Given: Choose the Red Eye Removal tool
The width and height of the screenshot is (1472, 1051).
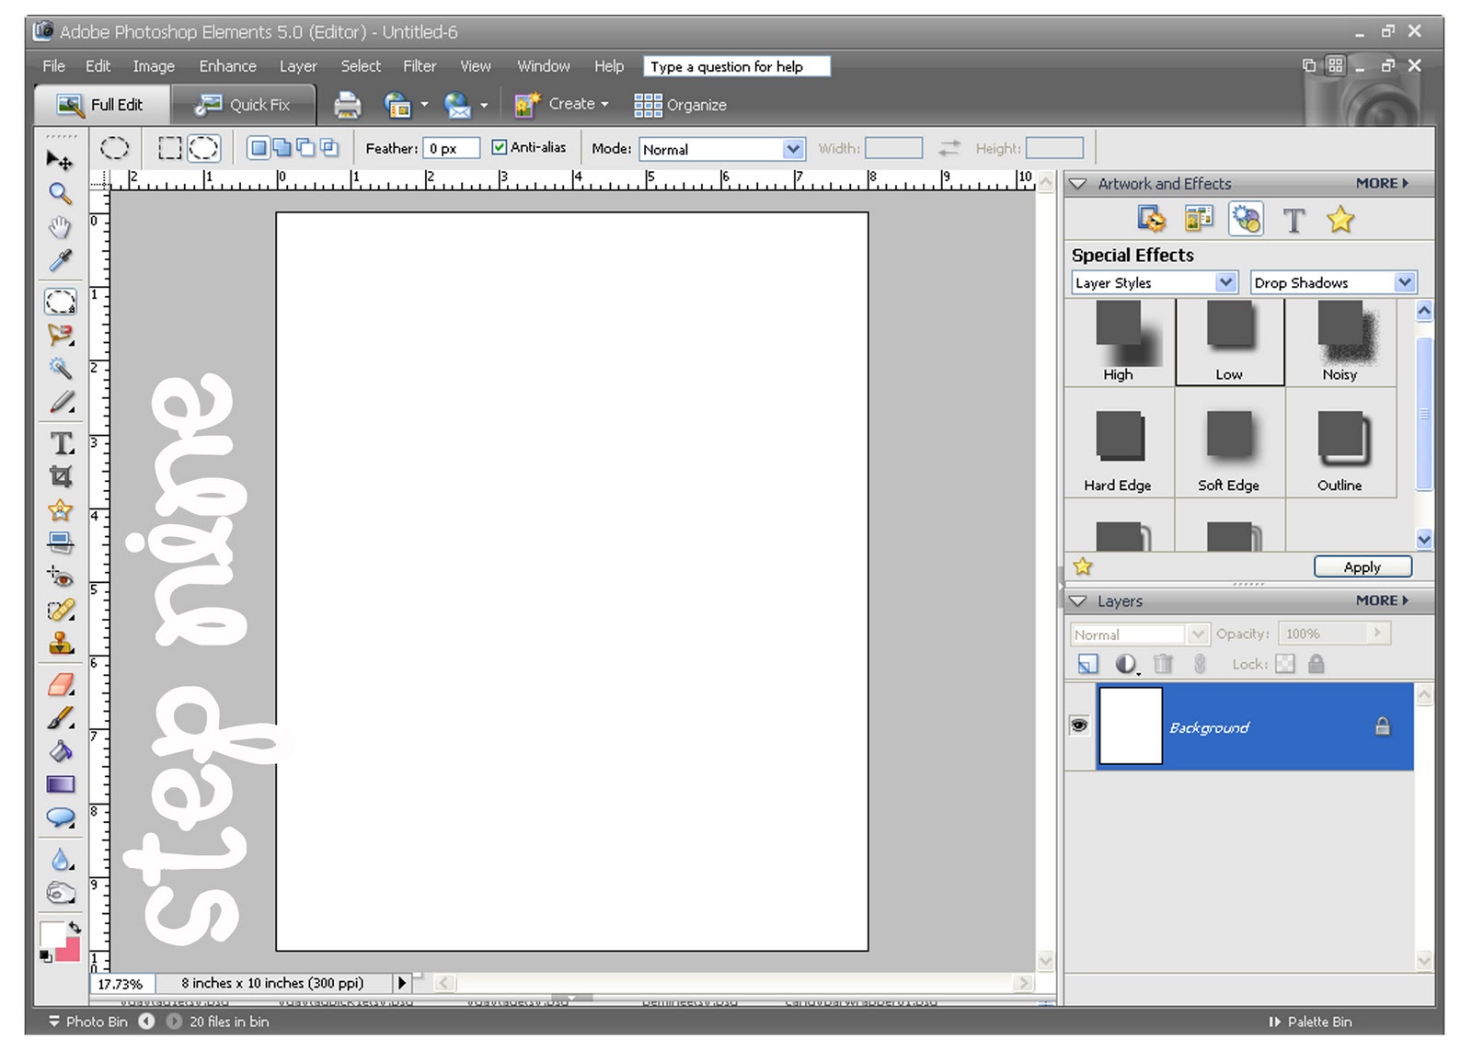Looking at the screenshot, I should point(61,577).
